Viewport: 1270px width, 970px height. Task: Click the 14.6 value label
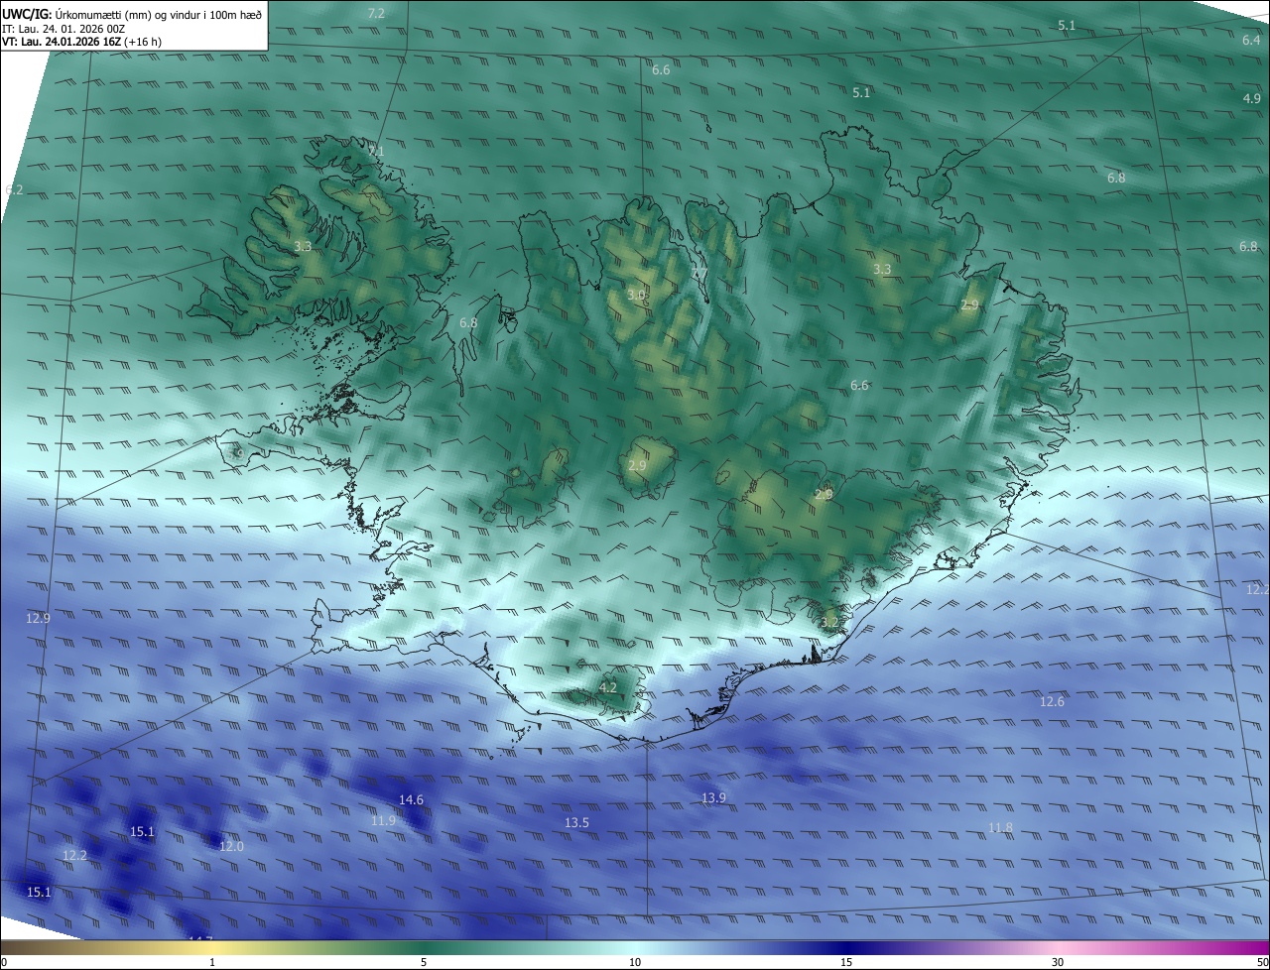(411, 799)
